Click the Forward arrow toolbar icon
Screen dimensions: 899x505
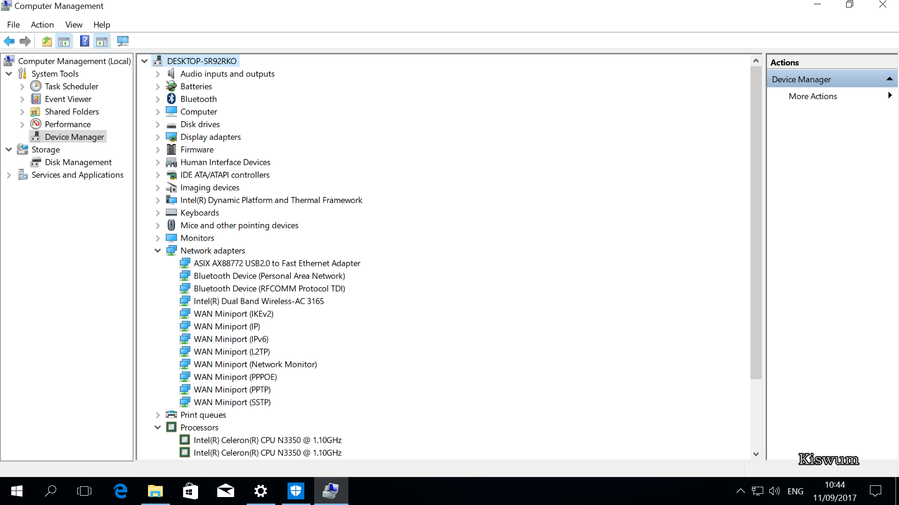point(25,41)
